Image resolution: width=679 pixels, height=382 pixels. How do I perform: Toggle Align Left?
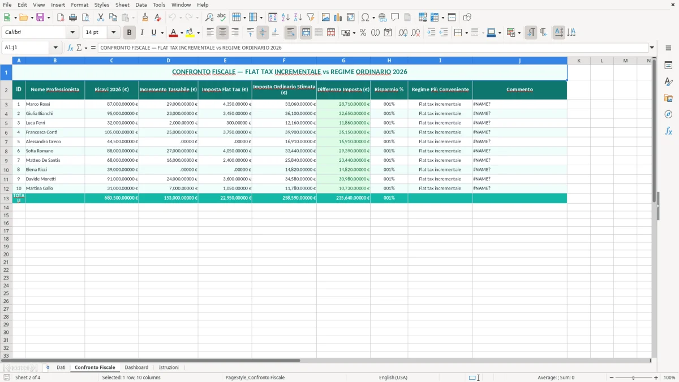pos(210,33)
